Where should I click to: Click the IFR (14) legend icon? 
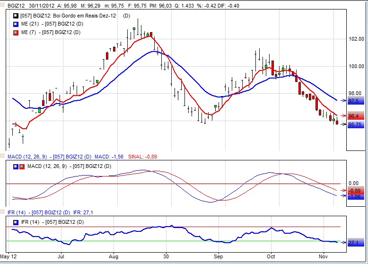[16, 221]
